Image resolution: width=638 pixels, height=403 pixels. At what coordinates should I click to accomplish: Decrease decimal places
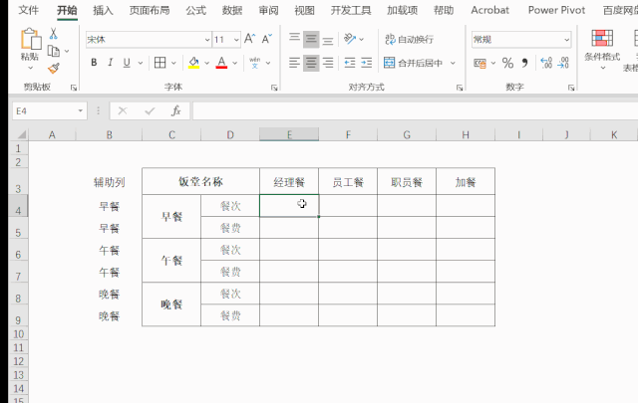(563, 63)
